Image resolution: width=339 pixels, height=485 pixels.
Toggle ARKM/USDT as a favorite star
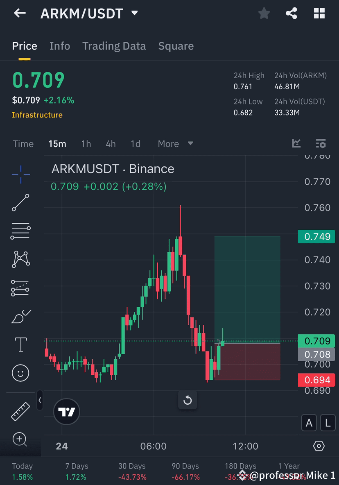pos(264,13)
